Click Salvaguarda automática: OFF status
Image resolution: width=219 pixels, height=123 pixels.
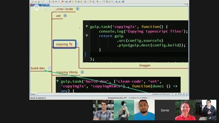coord(117,98)
